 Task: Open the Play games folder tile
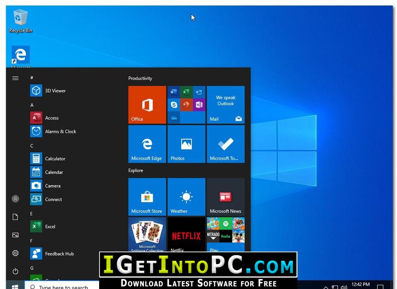tap(226, 235)
